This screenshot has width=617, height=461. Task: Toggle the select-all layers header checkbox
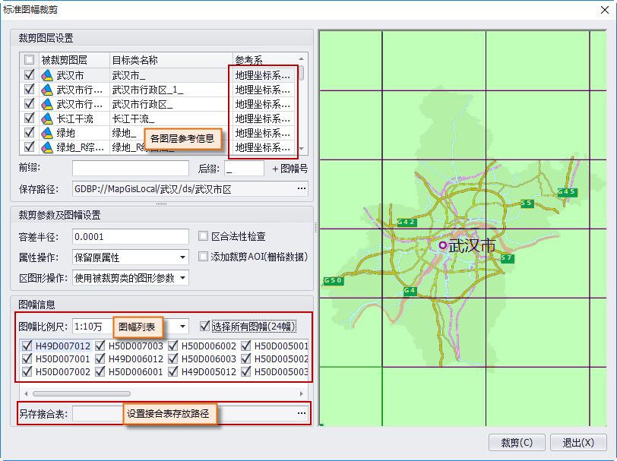(29, 60)
